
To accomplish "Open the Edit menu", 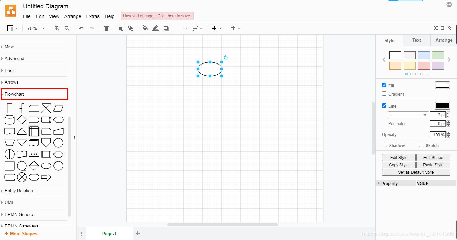I will pos(40,16).
